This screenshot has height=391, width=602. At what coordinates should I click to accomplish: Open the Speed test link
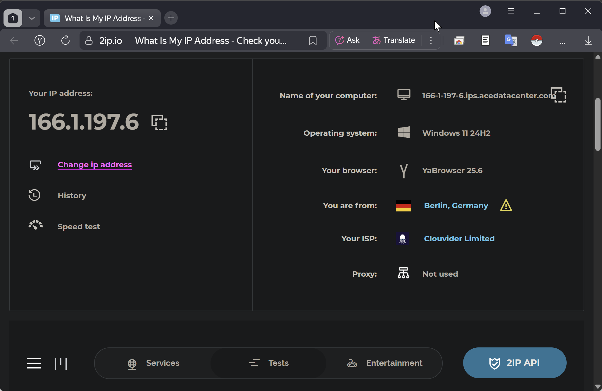(79, 227)
